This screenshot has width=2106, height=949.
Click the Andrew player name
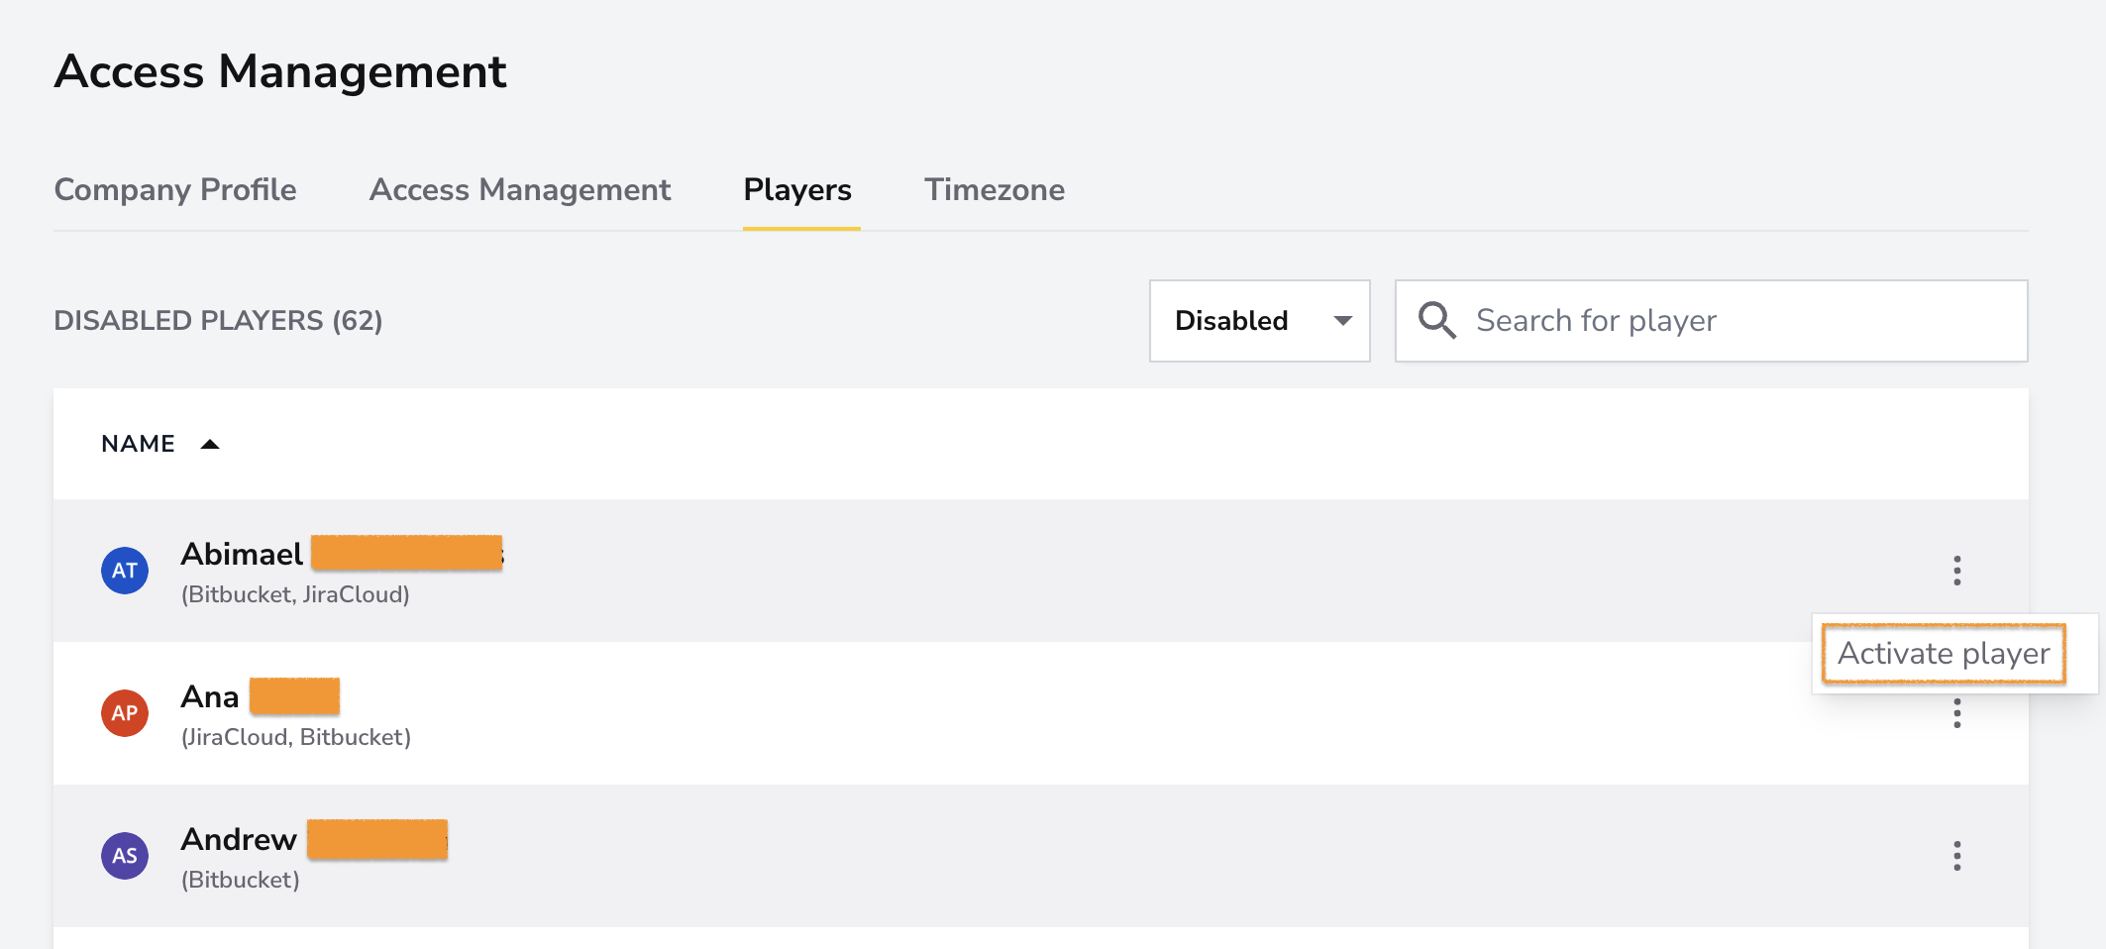[239, 839]
